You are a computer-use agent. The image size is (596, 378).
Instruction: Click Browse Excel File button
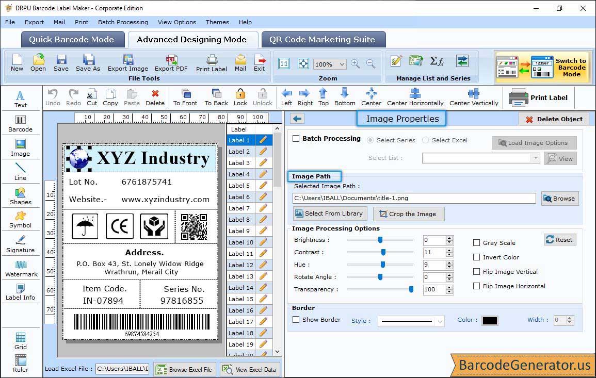(185, 370)
